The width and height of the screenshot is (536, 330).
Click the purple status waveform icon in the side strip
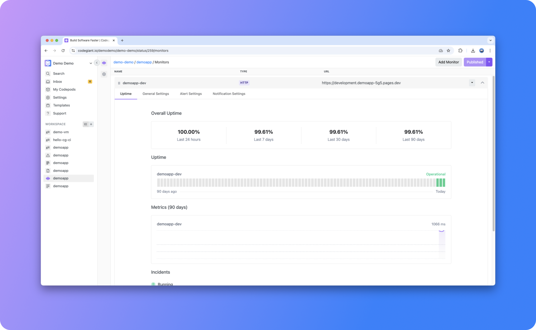point(104,63)
